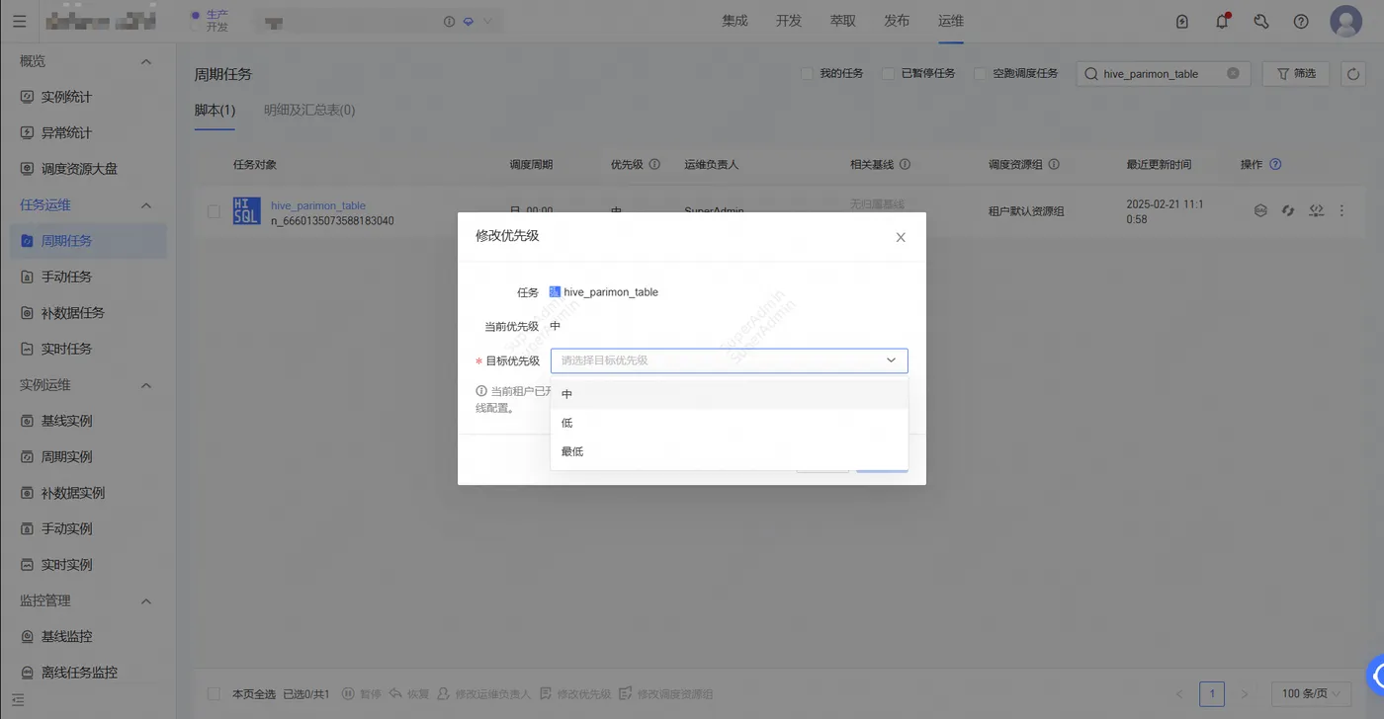This screenshot has width=1384, height=719.
Task: Open the help question mark icon in header
Action: click(1301, 21)
